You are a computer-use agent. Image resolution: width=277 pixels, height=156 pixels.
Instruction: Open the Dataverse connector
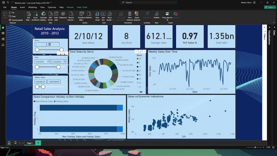click(x=63, y=15)
